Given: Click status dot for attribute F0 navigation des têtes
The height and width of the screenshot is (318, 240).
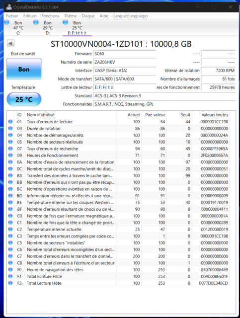Looking at the screenshot, I should tap(10, 269).
